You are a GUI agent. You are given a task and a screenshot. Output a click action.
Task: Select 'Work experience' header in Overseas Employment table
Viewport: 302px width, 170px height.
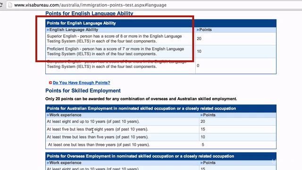point(123,162)
